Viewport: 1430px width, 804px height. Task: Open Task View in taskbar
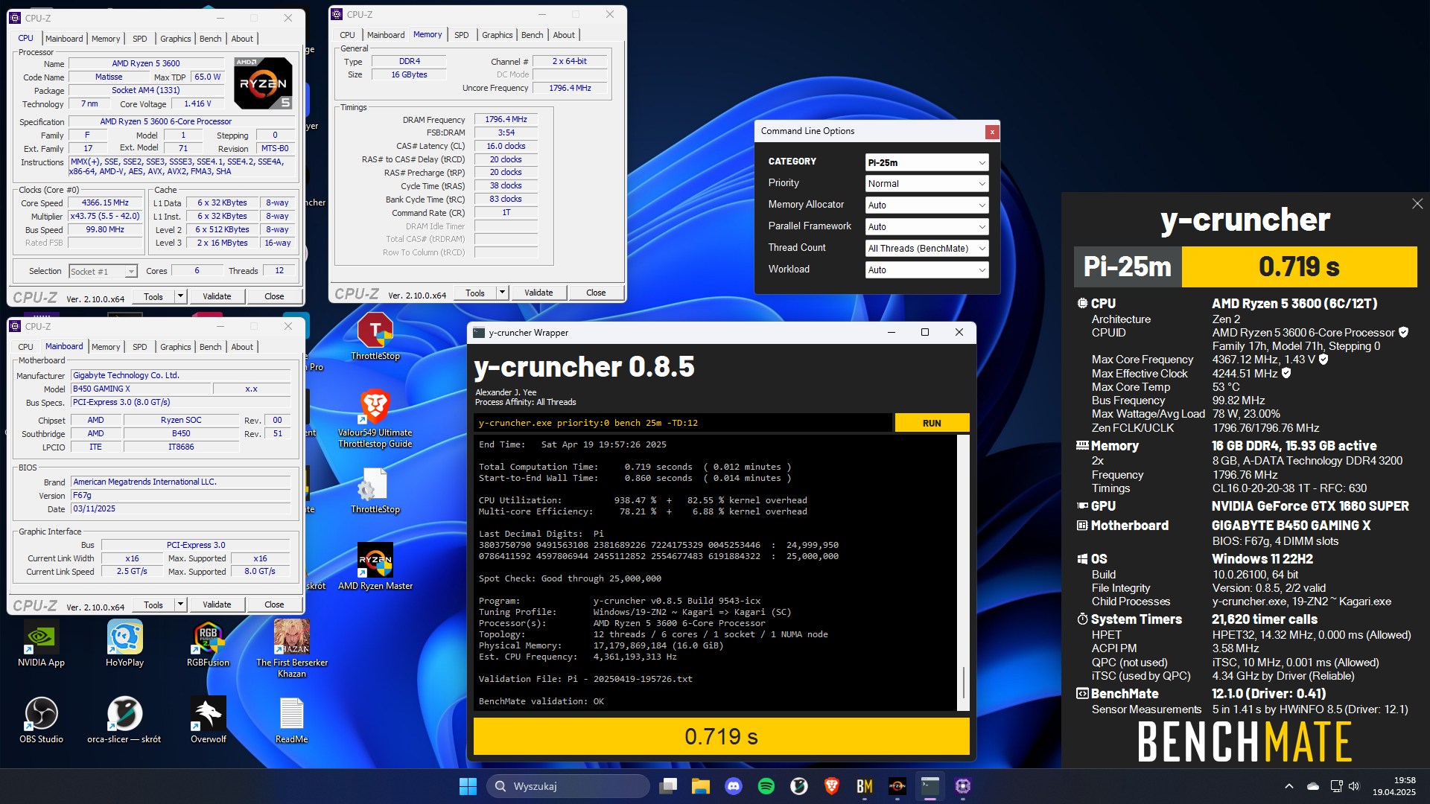click(x=668, y=786)
